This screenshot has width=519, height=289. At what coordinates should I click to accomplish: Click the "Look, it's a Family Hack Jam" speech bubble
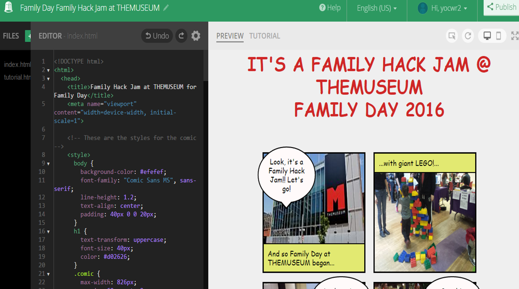(x=287, y=175)
